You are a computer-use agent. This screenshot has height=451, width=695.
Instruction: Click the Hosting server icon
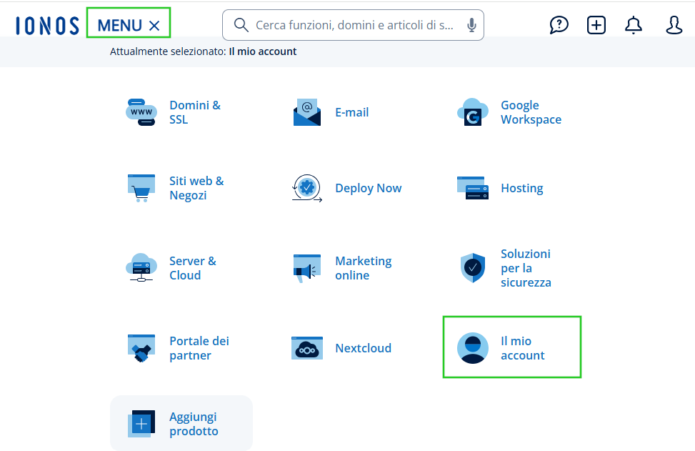(472, 188)
